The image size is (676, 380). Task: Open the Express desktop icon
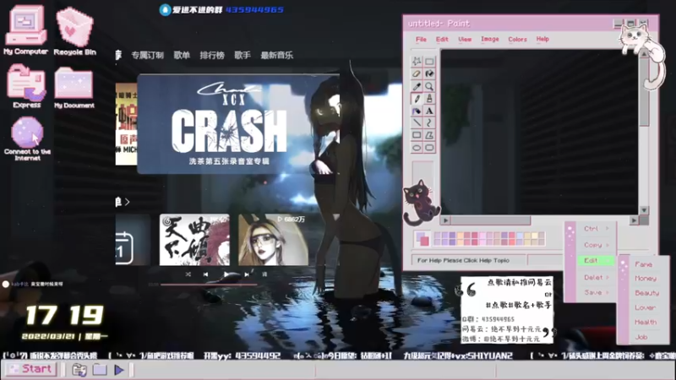tap(26, 86)
